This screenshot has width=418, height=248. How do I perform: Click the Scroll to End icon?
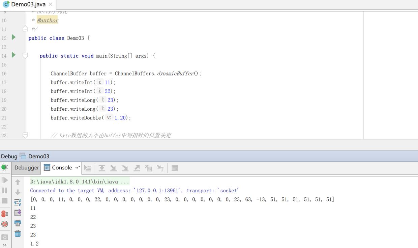18,213
